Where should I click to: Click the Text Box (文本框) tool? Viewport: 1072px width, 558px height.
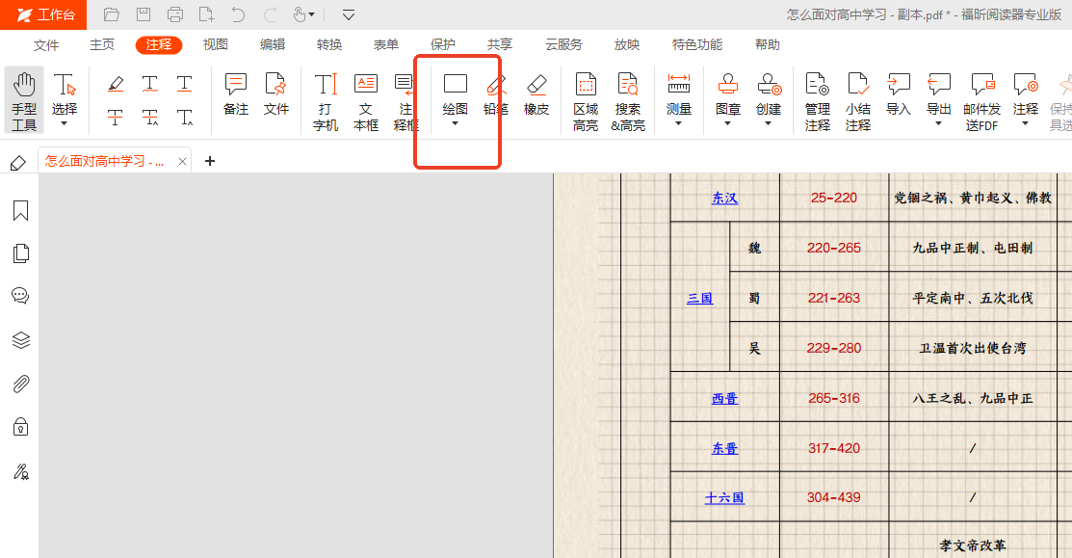366,101
